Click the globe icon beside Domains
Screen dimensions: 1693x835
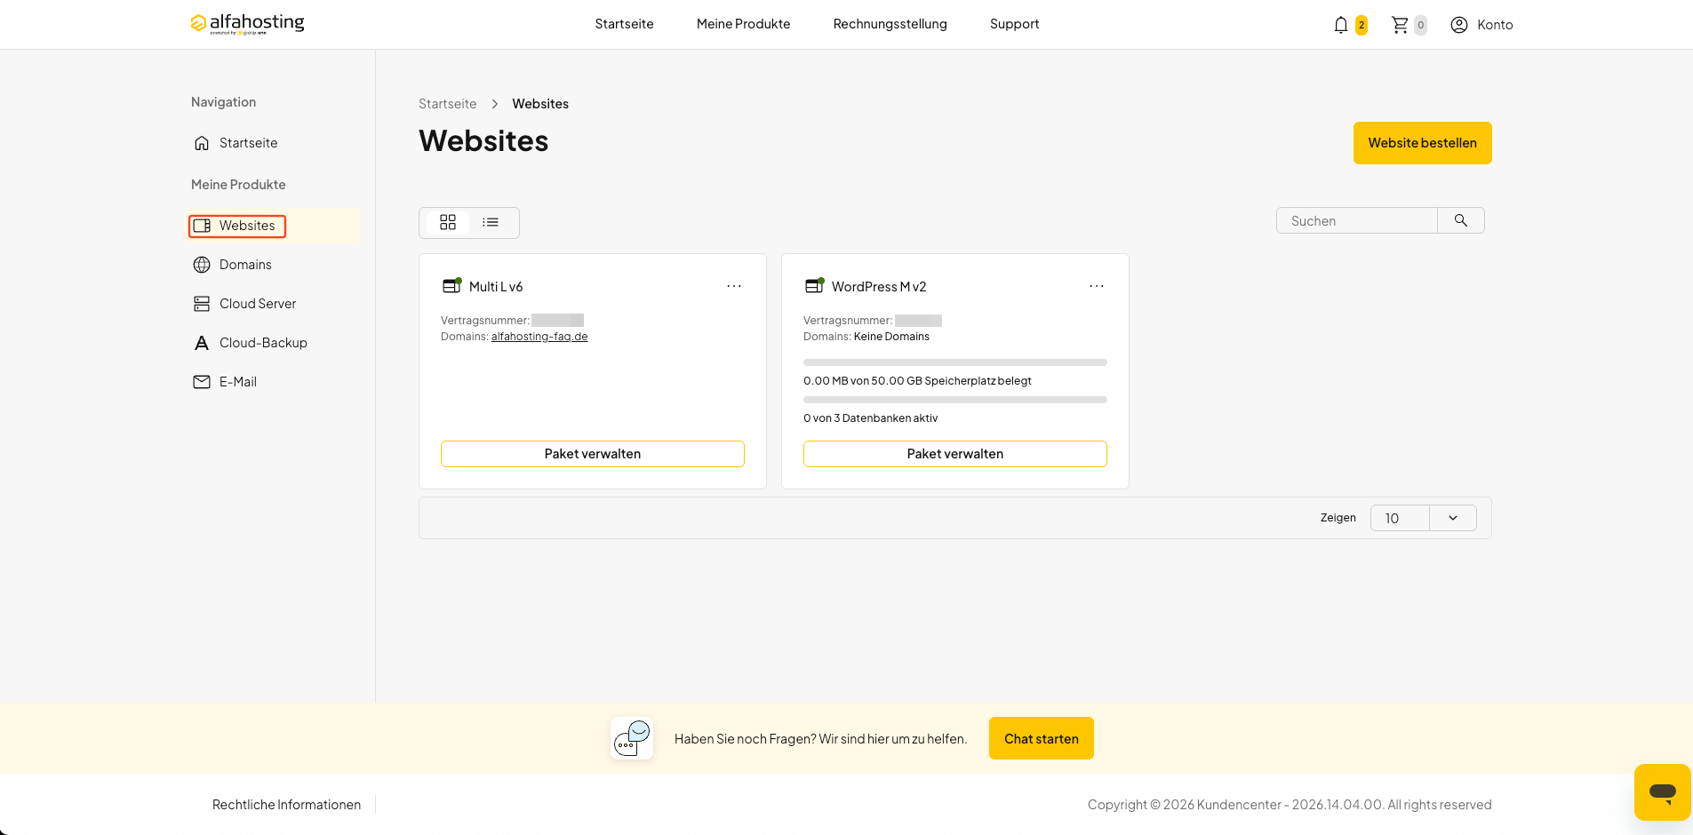[x=202, y=265]
